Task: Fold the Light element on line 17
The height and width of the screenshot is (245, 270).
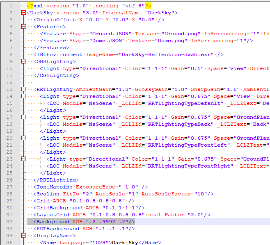Action: 23,117
